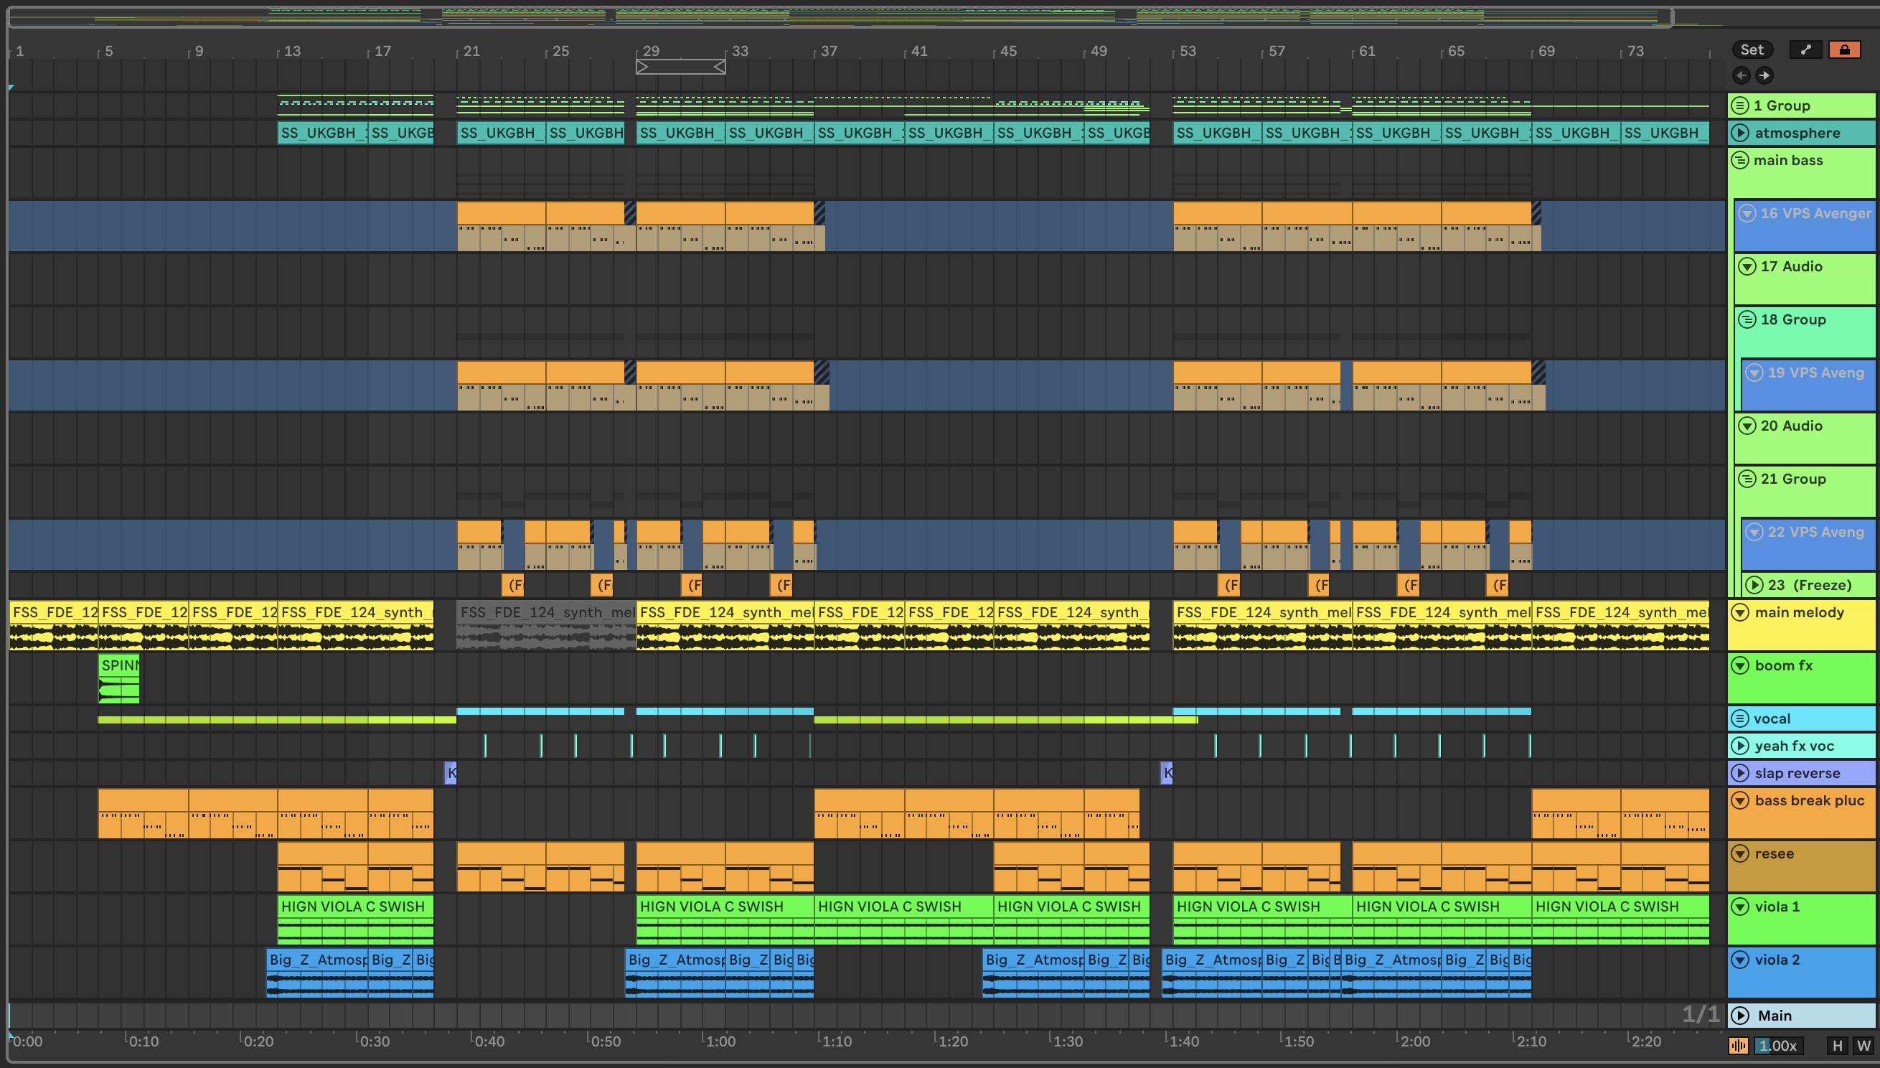
Task: Click bar 73 in beat ruler
Action: pyautogui.click(x=1636, y=51)
